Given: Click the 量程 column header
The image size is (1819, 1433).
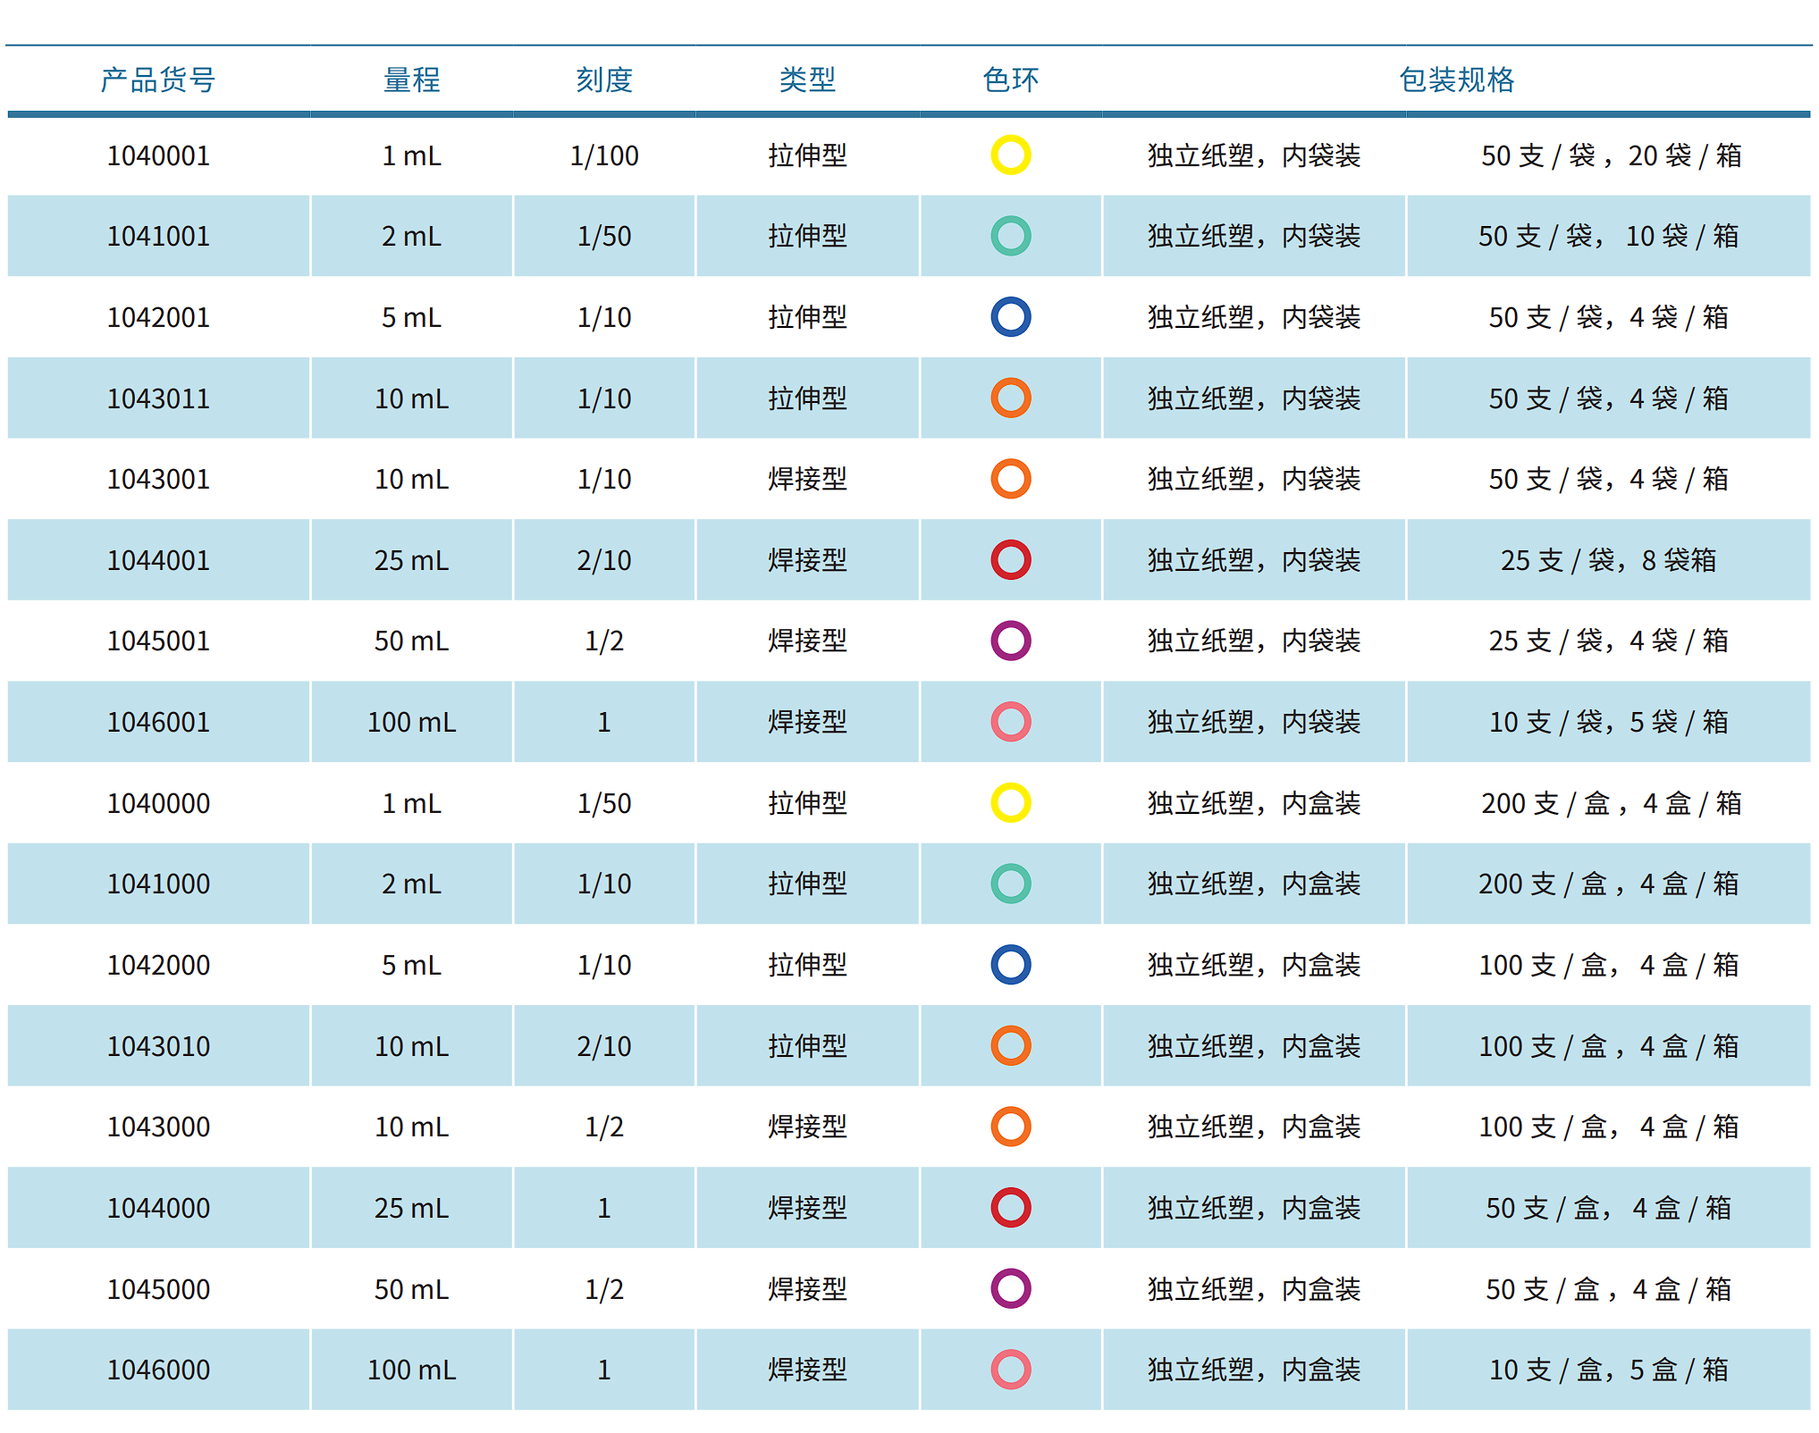Looking at the screenshot, I should pyautogui.click(x=412, y=79).
